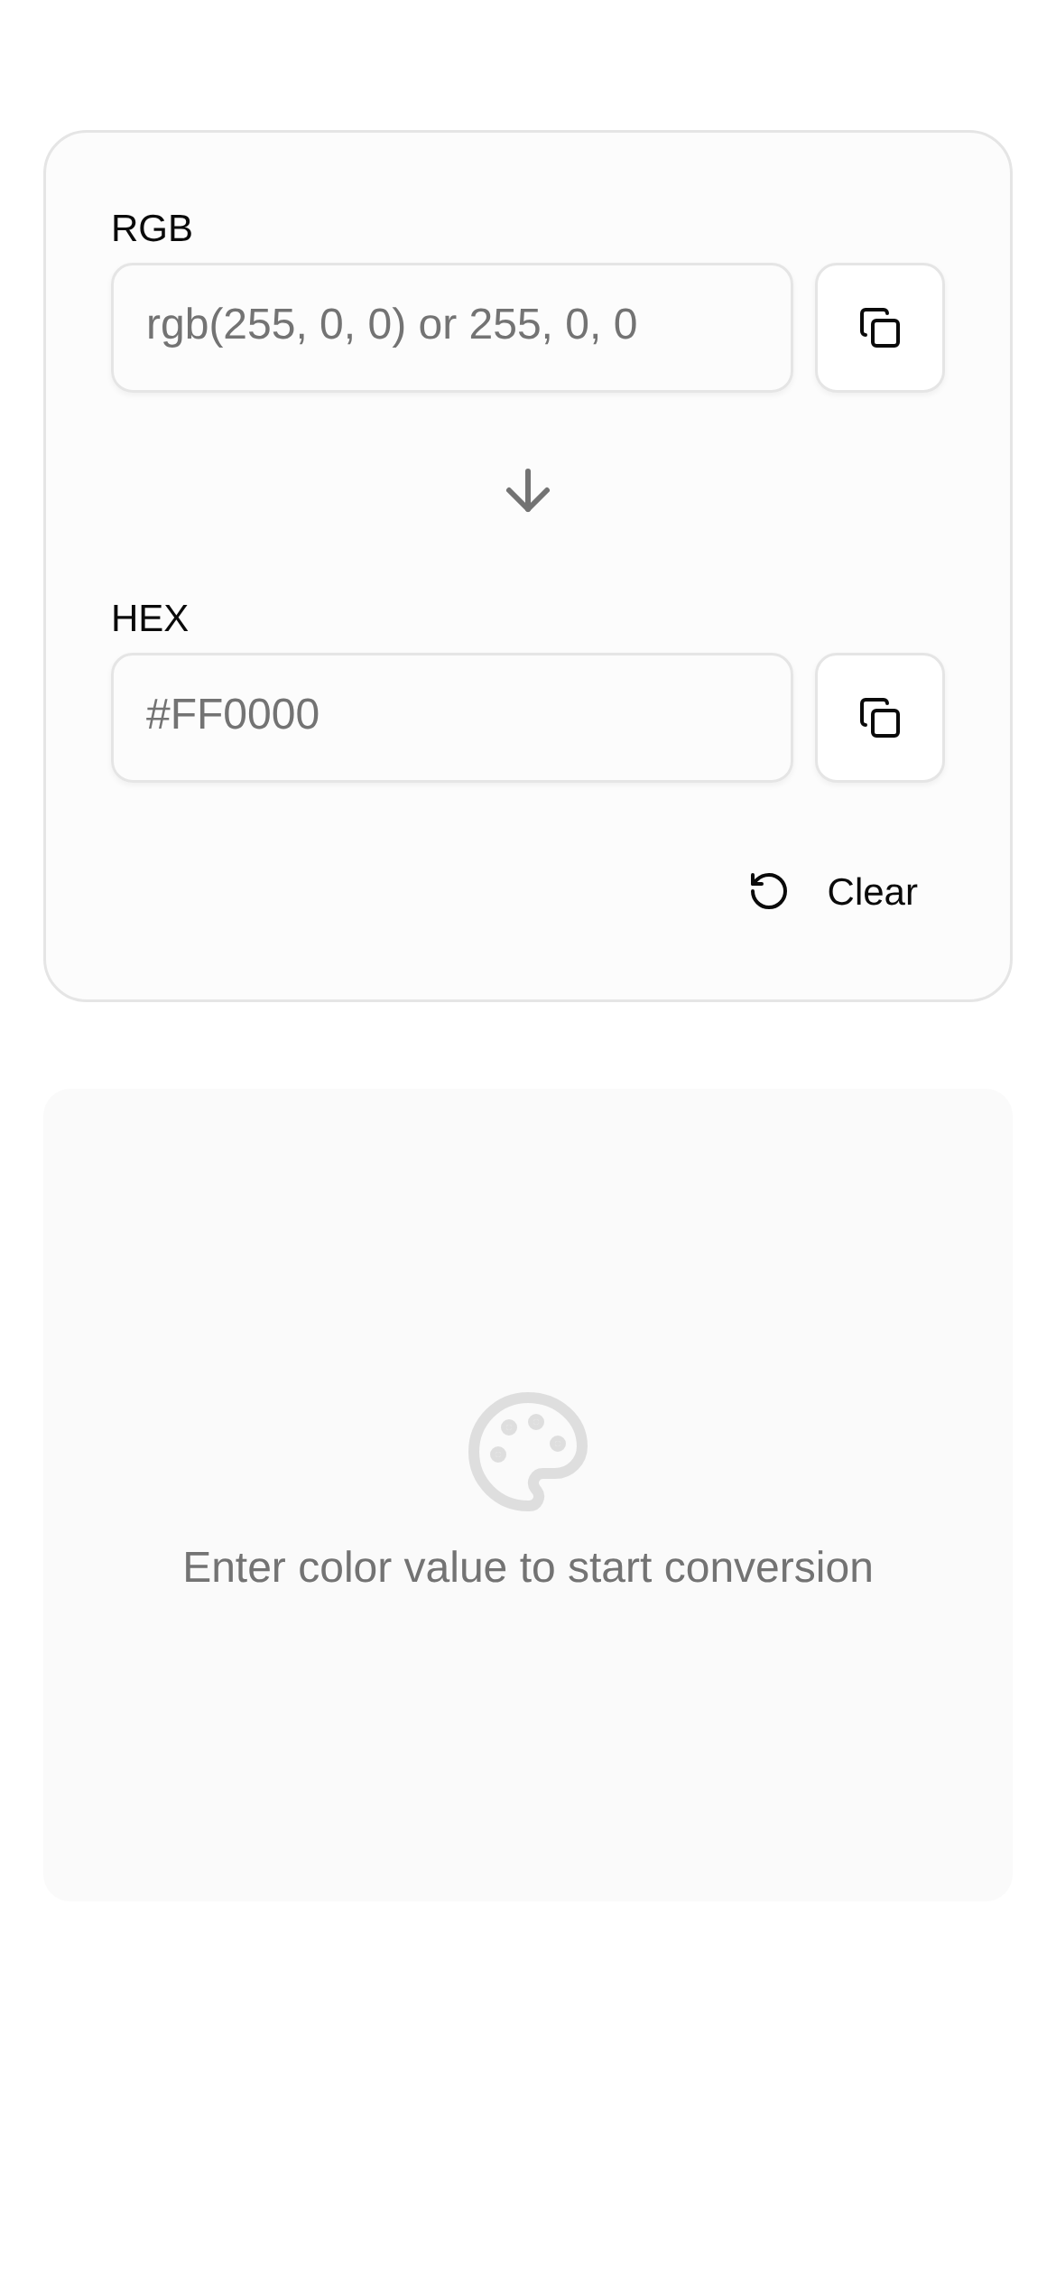Screen dimensions: 1056x2286
Task: Focus the HEX input field
Action: (451, 718)
